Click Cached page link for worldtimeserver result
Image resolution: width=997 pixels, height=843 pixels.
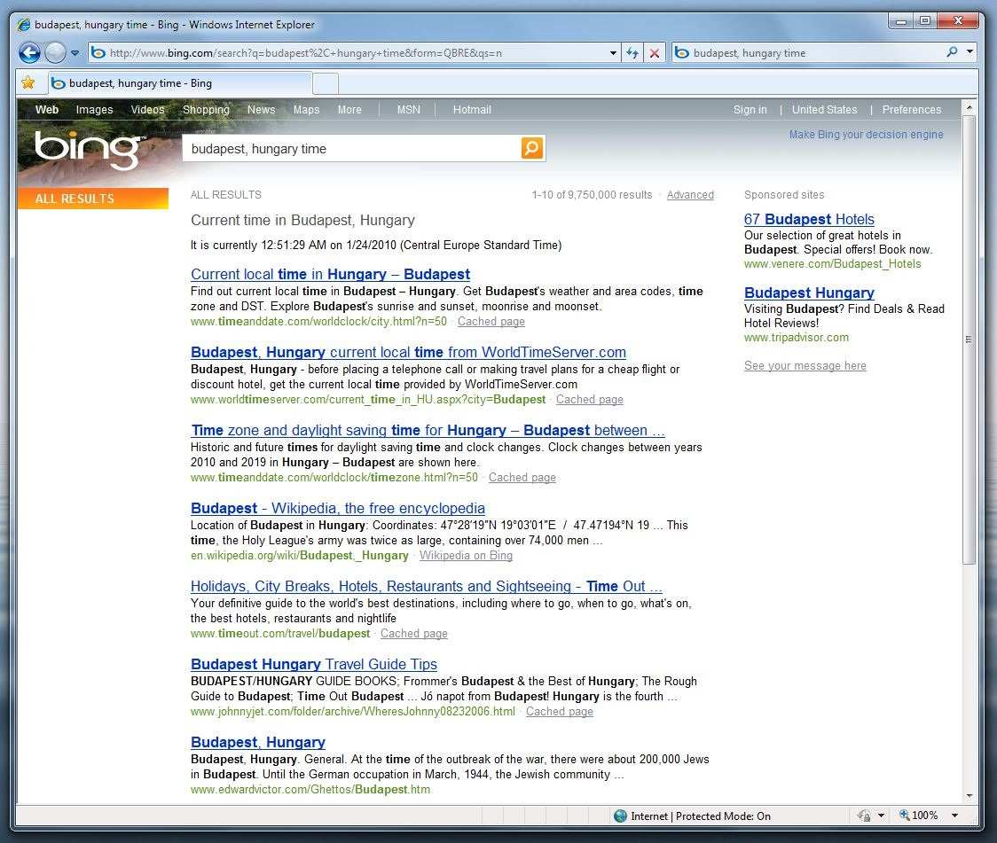coord(590,400)
